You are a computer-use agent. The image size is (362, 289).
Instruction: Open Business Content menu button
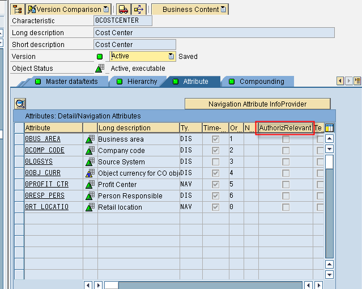pos(190,10)
